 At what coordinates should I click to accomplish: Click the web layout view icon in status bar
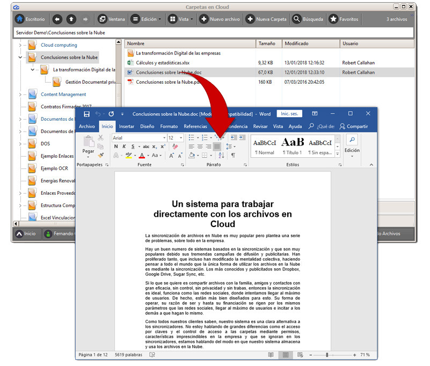click(300, 355)
